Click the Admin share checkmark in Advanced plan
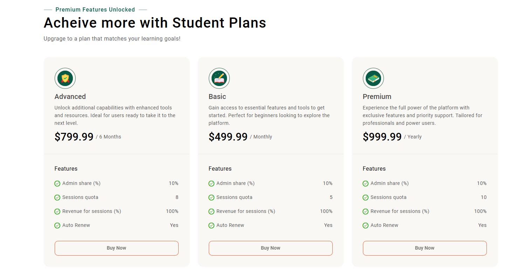This screenshot has height=272, width=531. point(57,184)
